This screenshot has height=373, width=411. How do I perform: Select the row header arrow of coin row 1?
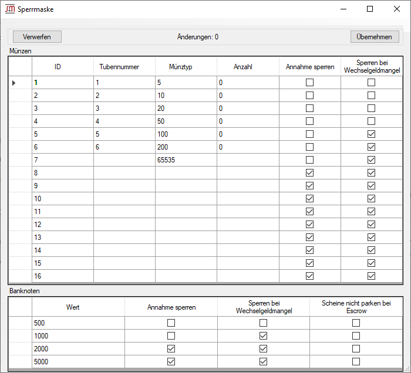(x=14, y=83)
